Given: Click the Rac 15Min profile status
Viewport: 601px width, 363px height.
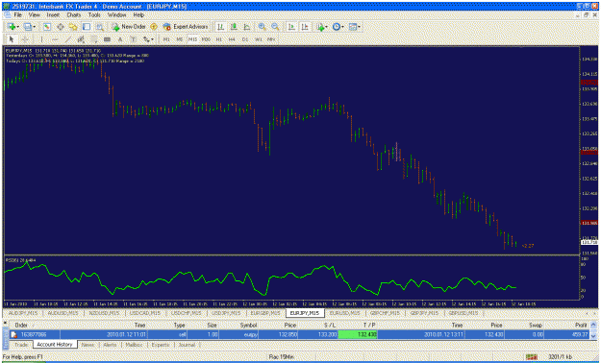Looking at the screenshot, I should [282, 357].
